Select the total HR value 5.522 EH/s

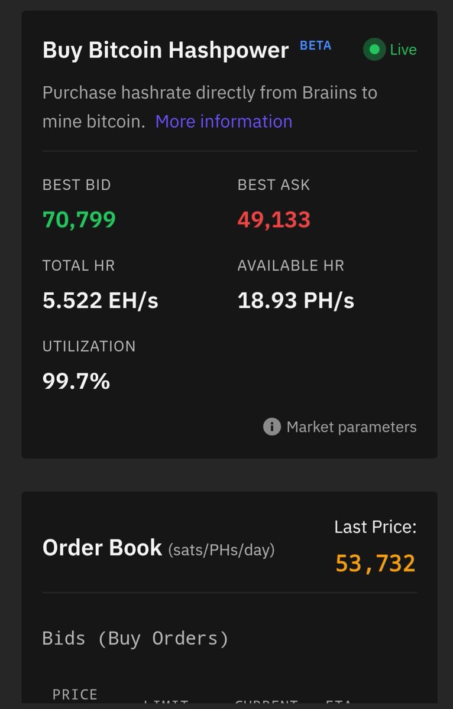[101, 301]
